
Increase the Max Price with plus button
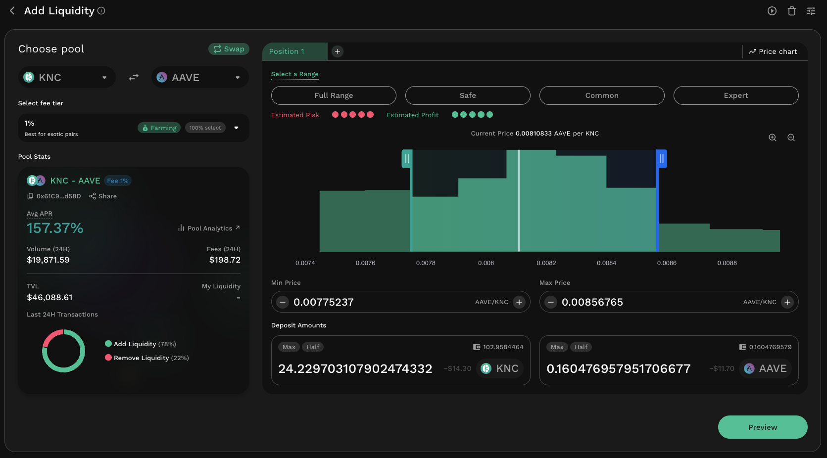pos(787,302)
